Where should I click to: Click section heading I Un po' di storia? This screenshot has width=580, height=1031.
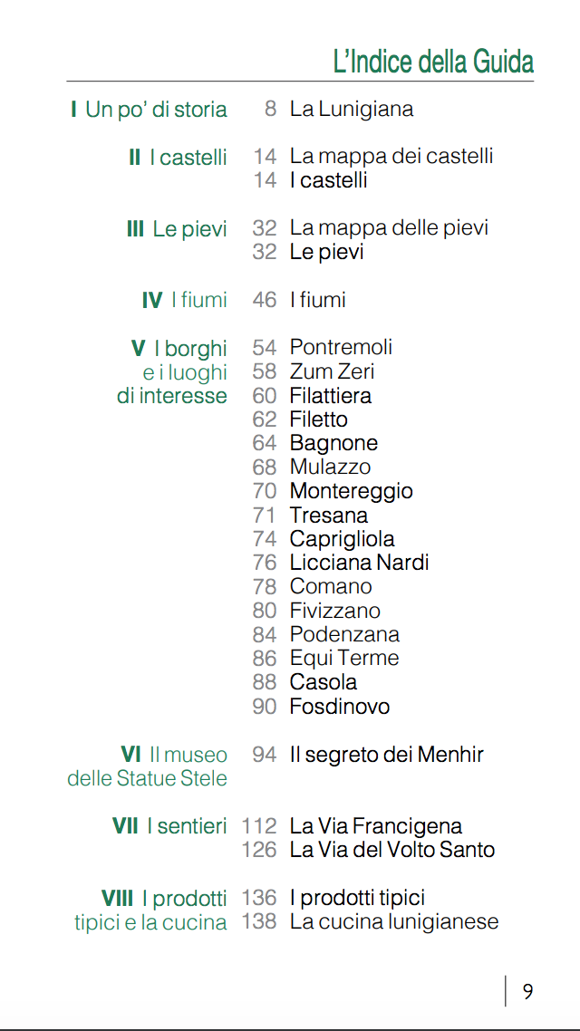pyautogui.click(x=149, y=111)
